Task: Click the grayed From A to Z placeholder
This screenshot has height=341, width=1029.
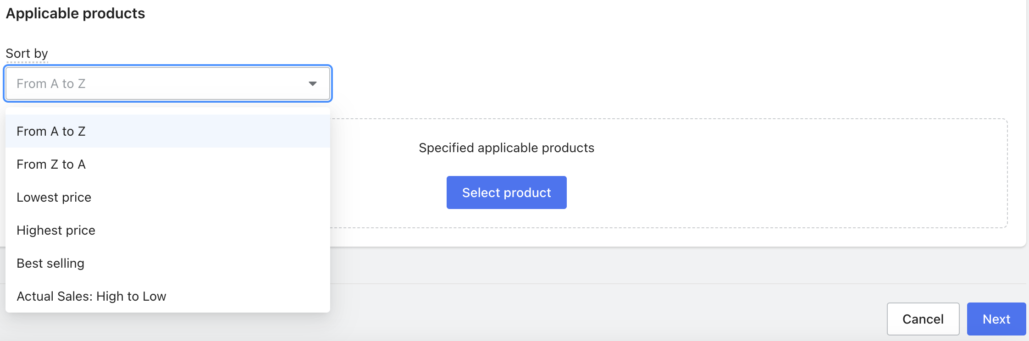Action: tap(51, 84)
